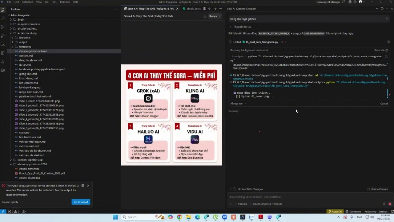This screenshot has width=394, height=222.
Task: Dismiss the Pyre2 crash notification
Action: click(x=88, y=186)
